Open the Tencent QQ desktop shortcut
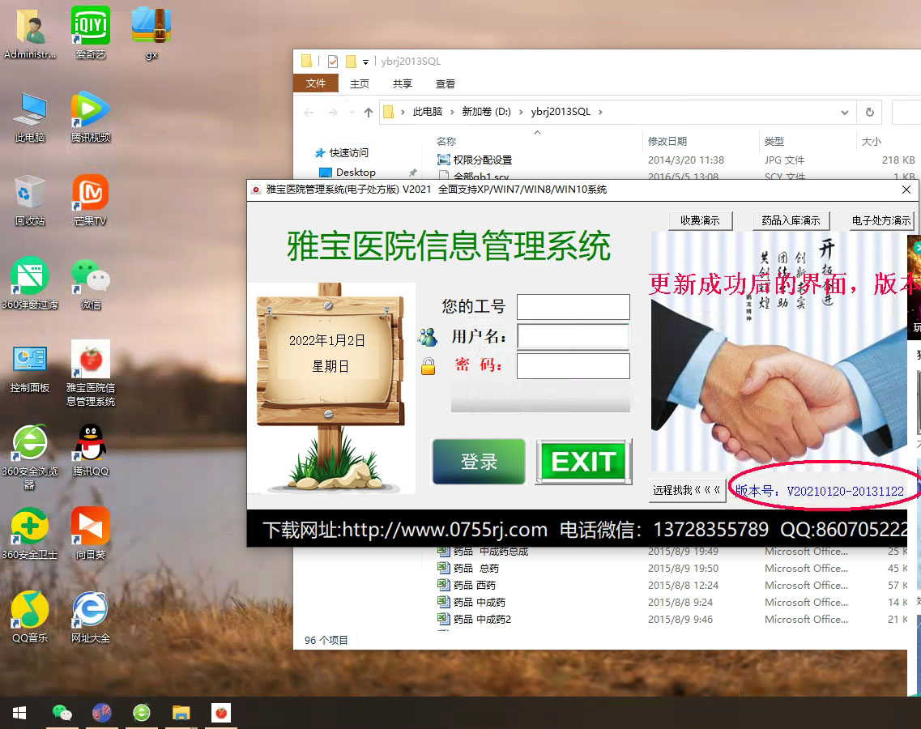The width and height of the screenshot is (921, 729). [x=91, y=444]
